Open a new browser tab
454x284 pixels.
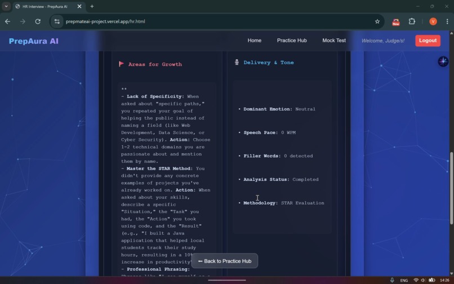(x=92, y=6)
